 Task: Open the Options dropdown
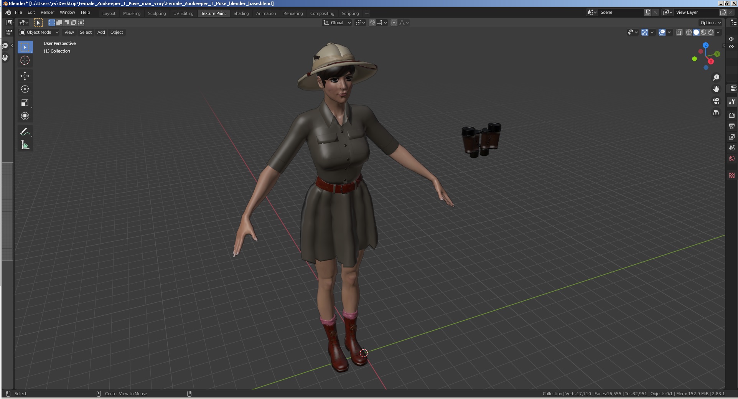pos(710,23)
